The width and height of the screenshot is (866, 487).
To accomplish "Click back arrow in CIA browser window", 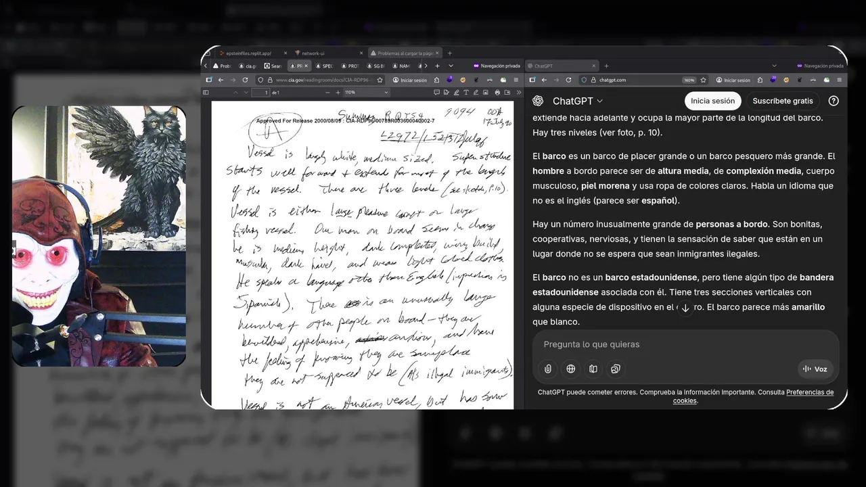I will tap(221, 80).
